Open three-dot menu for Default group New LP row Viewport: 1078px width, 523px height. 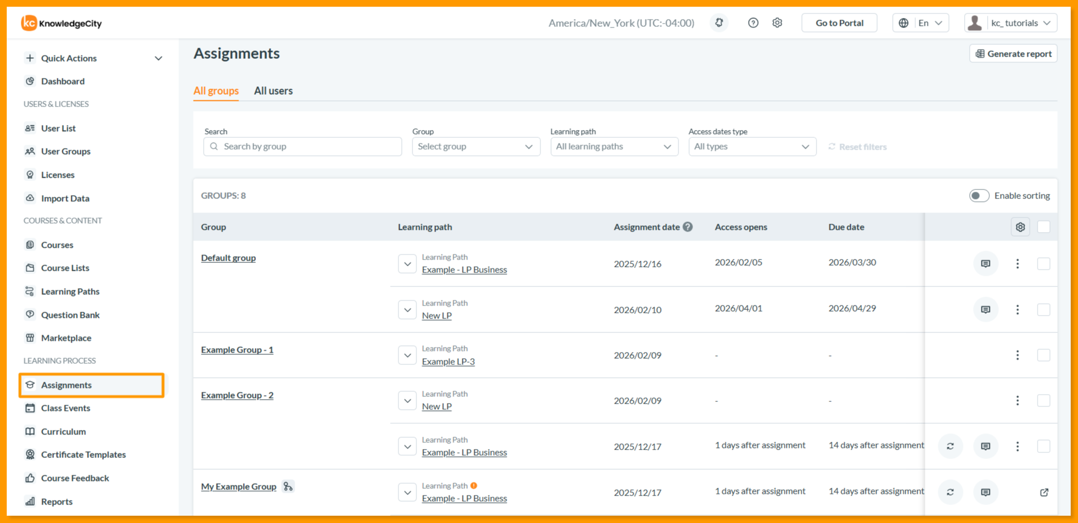point(1017,309)
